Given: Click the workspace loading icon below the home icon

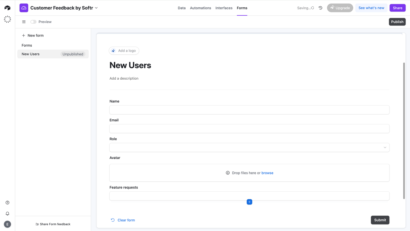Looking at the screenshot, I should (7, 19).
